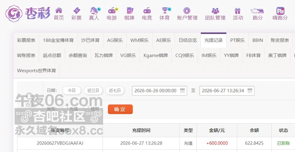Open calendar picker for end date
This screenshot has width=295, height=152.
click(x=250, y=91)
